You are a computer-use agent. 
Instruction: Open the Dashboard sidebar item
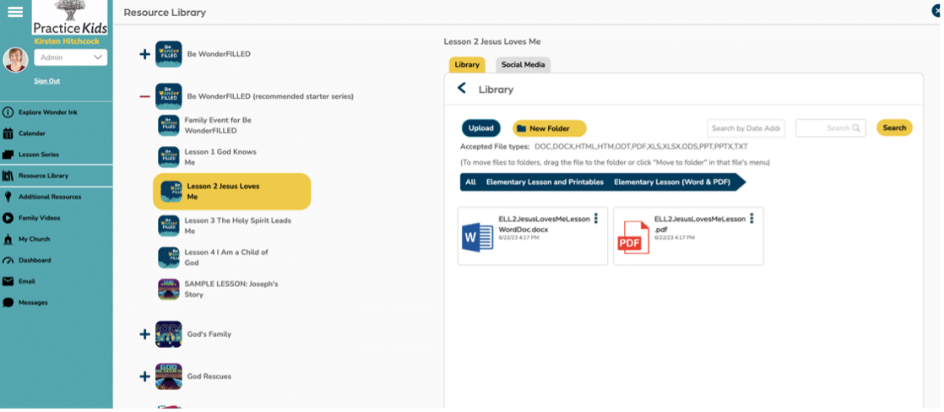[35, 260]
